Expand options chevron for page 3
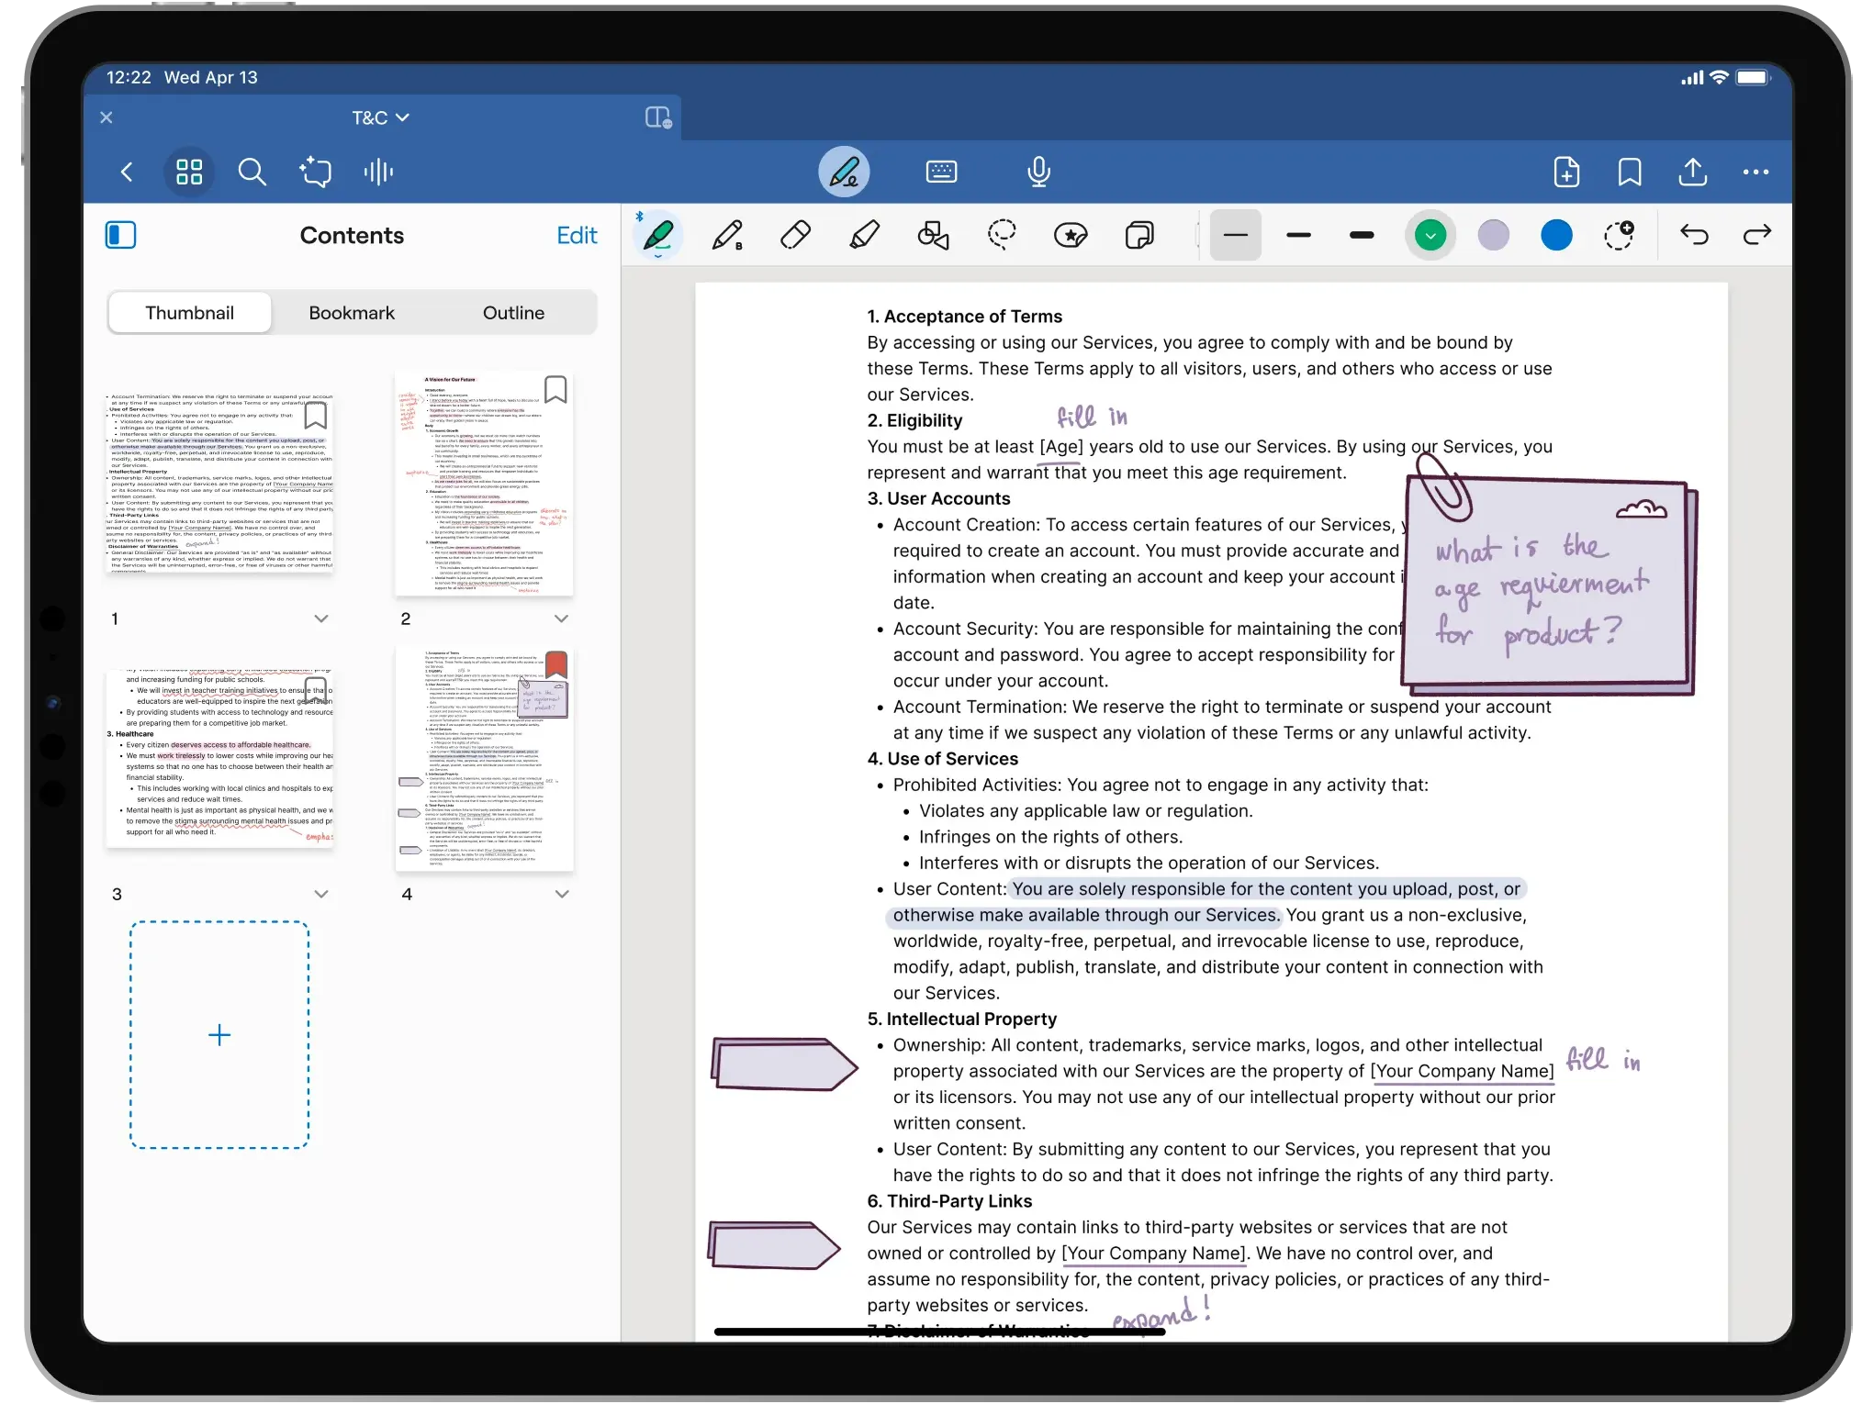 321,894
